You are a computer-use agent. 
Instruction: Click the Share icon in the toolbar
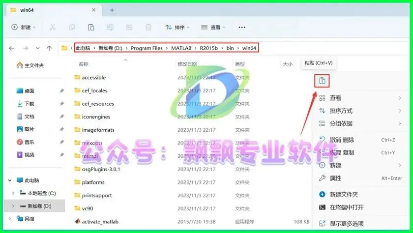129,27
